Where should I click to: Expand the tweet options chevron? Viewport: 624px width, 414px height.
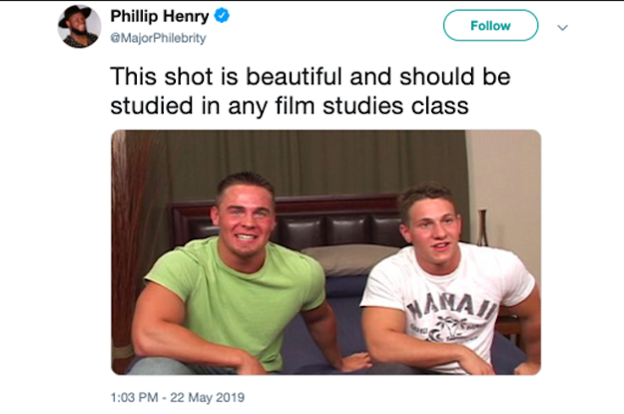point(563,27)
